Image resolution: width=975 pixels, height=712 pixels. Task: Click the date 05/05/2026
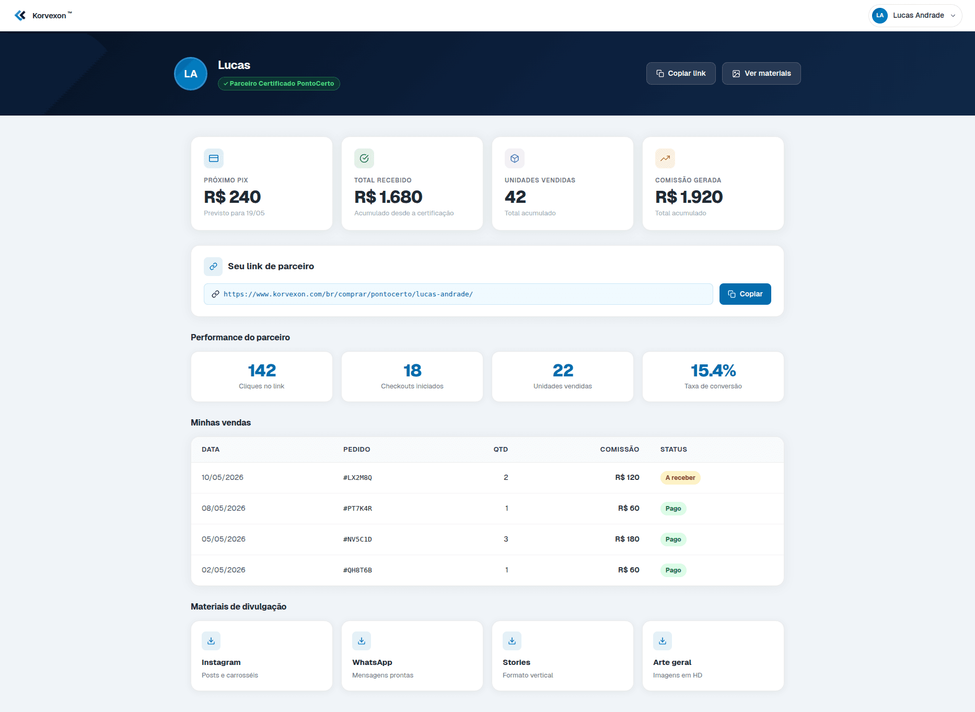(224, 539)
